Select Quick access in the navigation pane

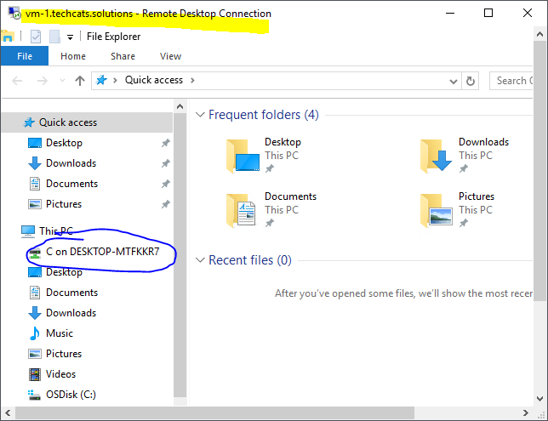pyautogui.click(x=87, y=122)
